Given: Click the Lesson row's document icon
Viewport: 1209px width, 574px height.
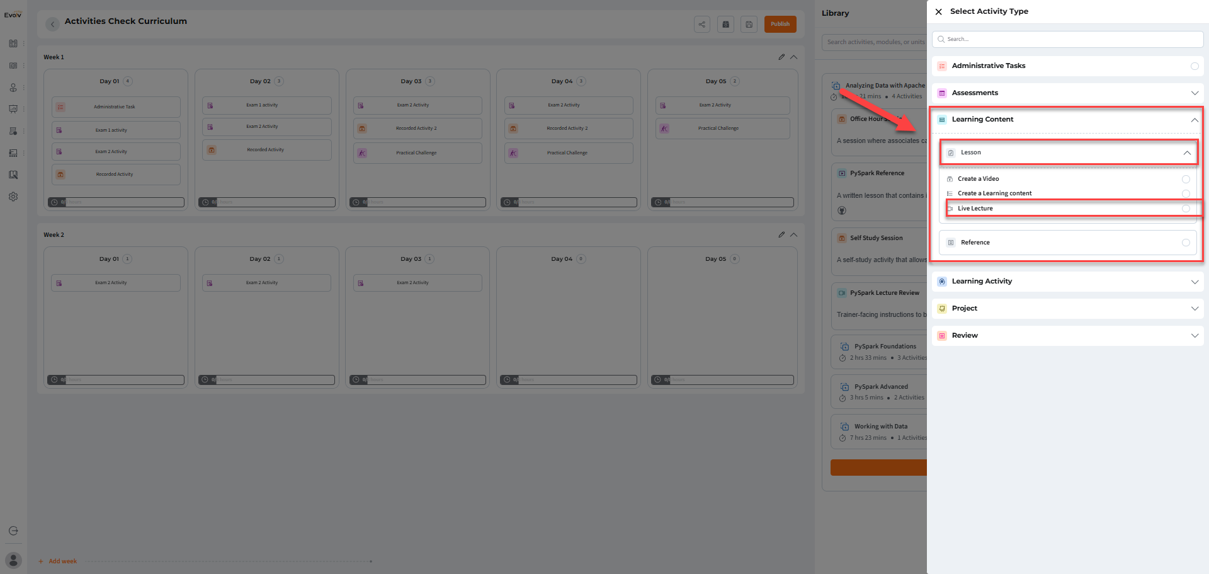Looking at the screenshot, I should (951, 152).
